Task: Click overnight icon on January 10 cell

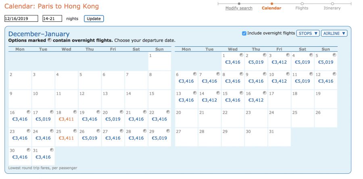Action: (x=287, y=74)
